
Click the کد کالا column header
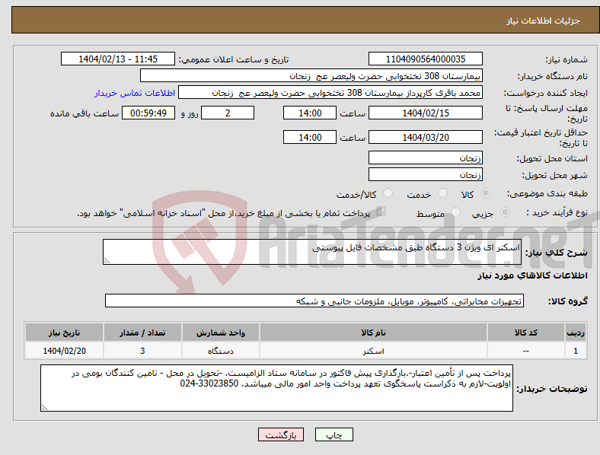point(526,332)
